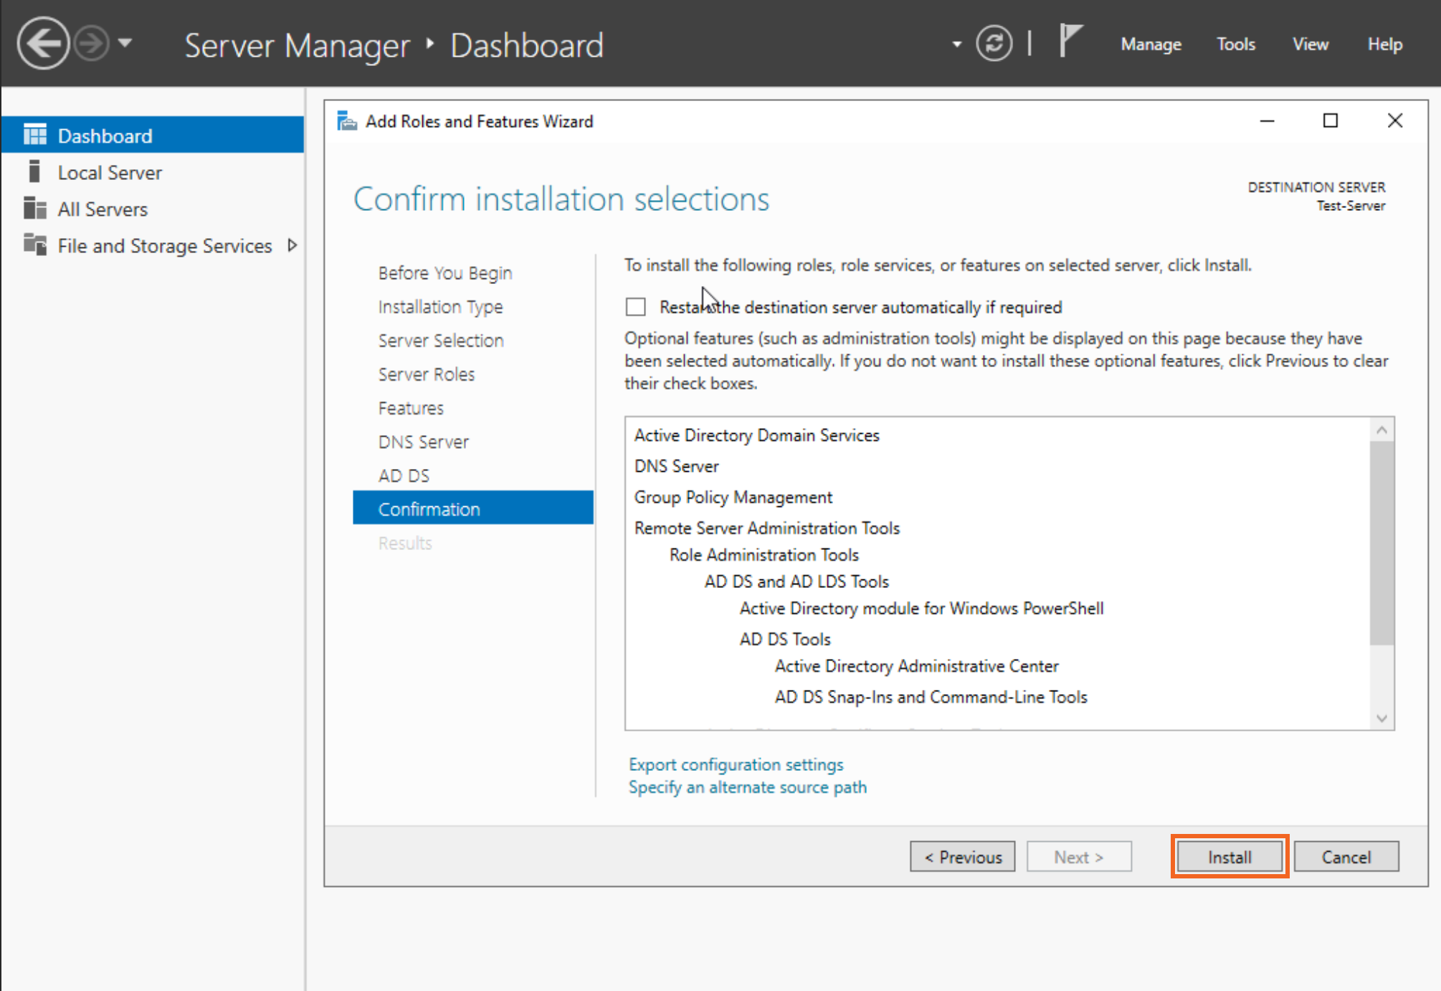Open the Tools menu
Viewport: 1441px width, 991px height.
click(1235, 44)
